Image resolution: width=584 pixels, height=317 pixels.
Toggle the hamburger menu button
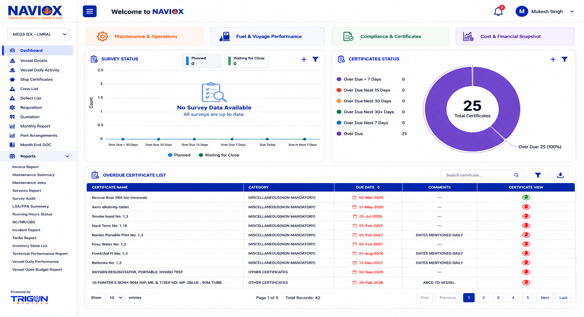(90, 12)
